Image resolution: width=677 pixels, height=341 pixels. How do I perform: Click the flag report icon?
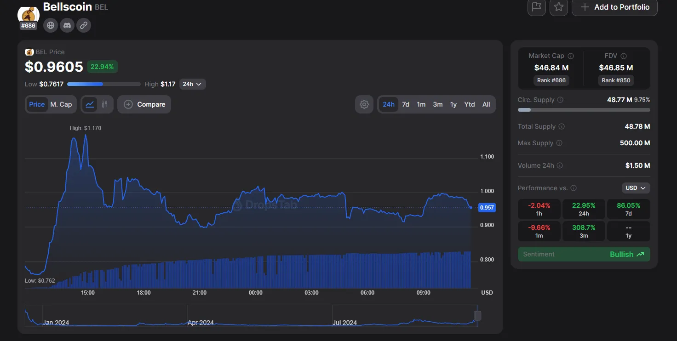pyautogui.click(x=536, y=7)
